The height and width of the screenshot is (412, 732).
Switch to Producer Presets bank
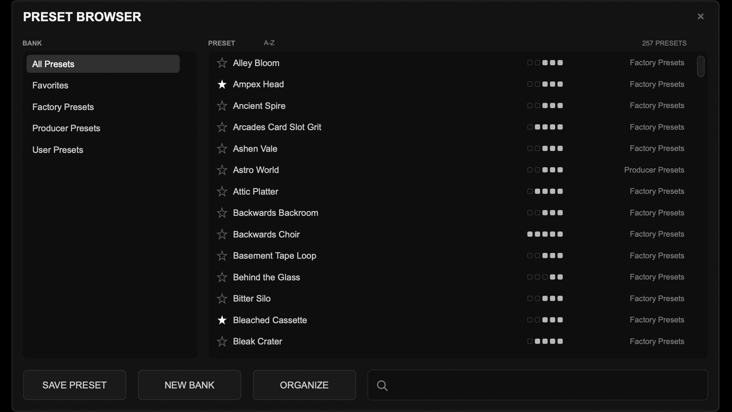(103, 128)
